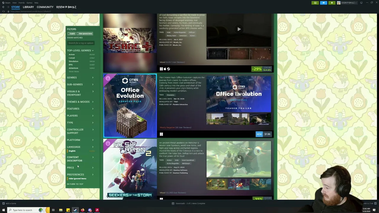This screenshot has width=379, height=213.
Task: Open Firefox from the taskbar
Action: (x=83, y=210)
